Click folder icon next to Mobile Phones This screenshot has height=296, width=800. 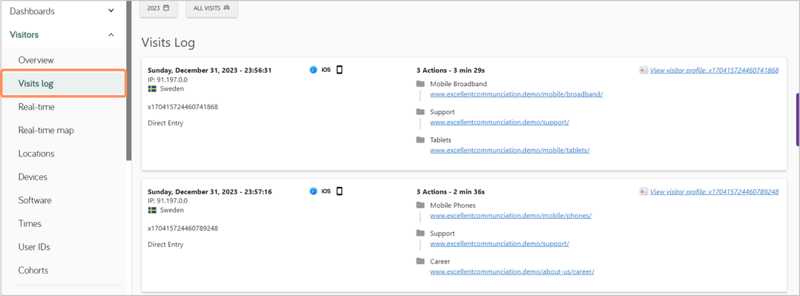point(420,205)
